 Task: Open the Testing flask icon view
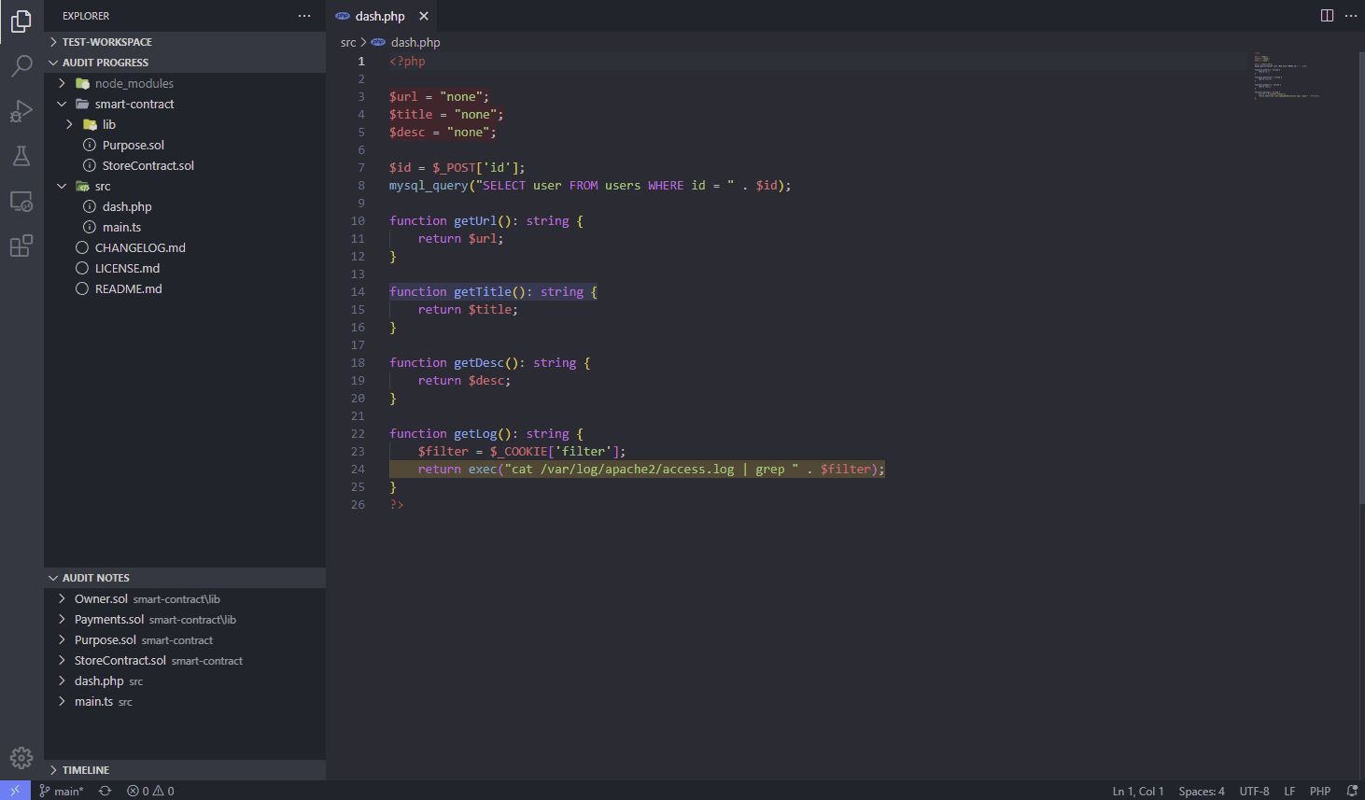click(x=21, y=156)
